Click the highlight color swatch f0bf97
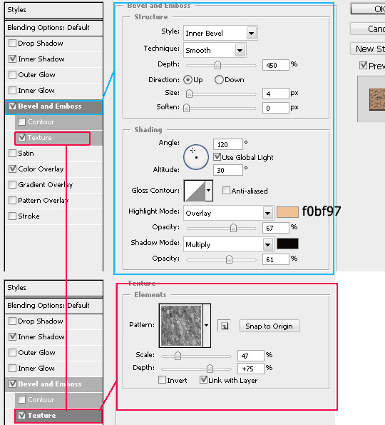 pos(287,212)
